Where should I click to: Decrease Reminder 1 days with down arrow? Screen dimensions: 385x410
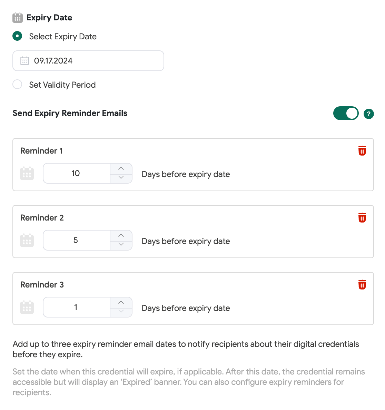point(121,178)
